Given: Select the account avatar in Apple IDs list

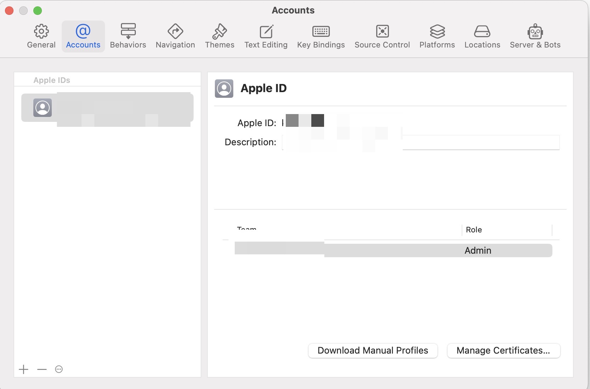Looking at the screenshot, I should 43,108.
